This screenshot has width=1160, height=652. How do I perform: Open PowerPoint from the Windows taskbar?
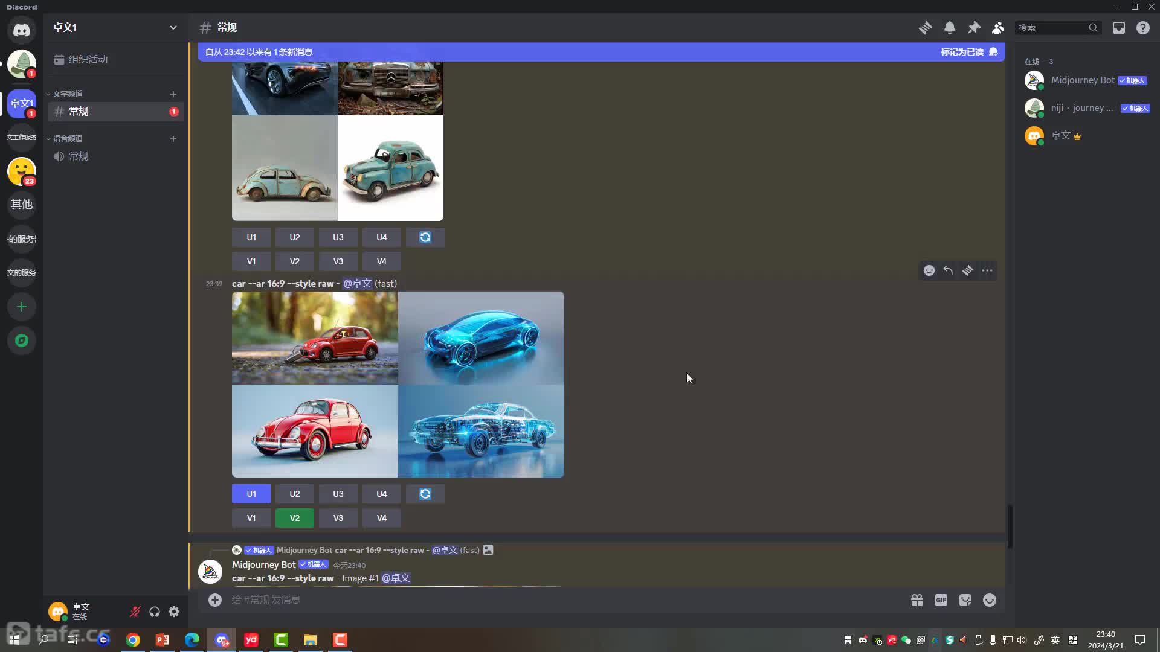point(163,640)
